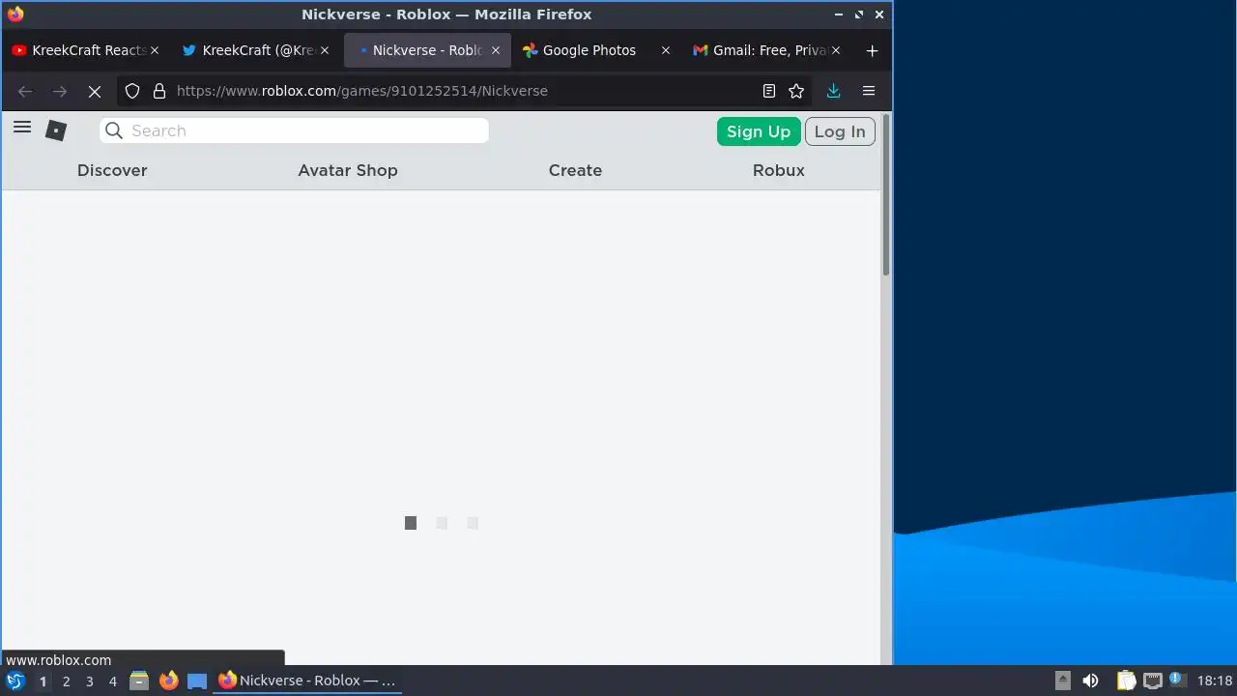Switch to workspace 3
Viewport: 1237px width, 696px height.
89,681
